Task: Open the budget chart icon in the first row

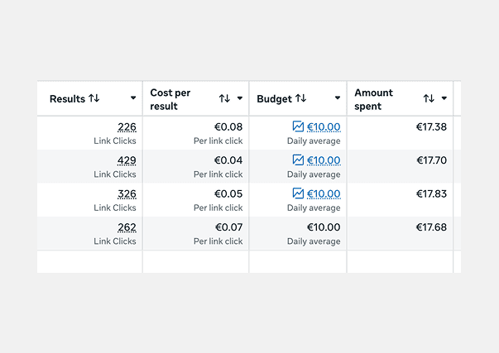Action: (x=298, y=126)
